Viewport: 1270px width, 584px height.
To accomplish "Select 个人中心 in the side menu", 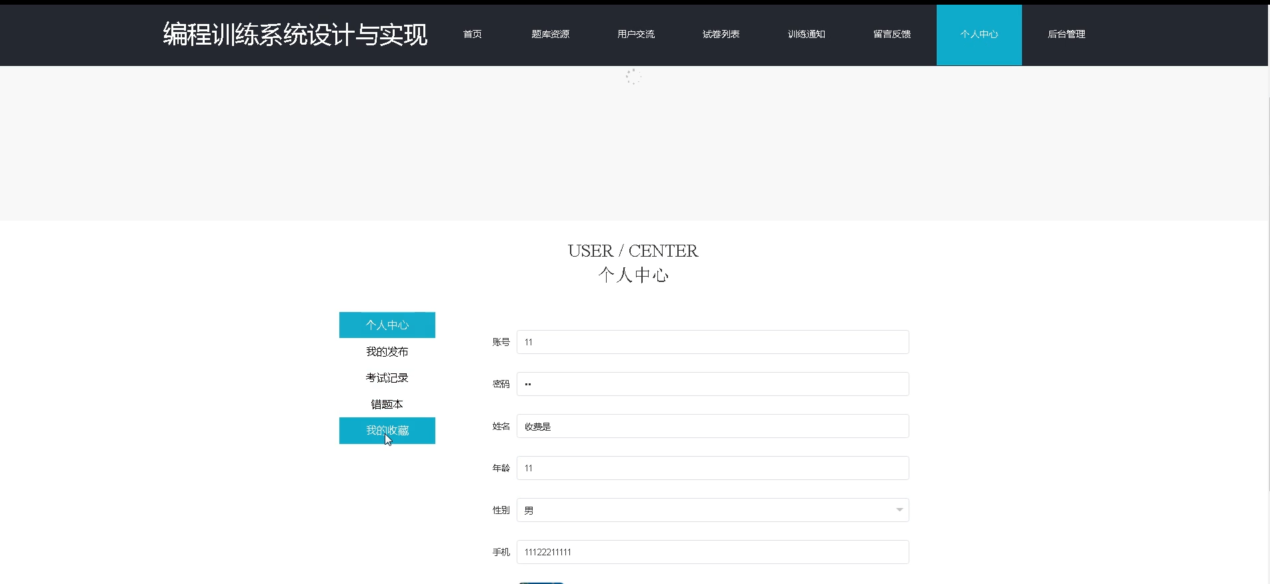I will coord(387,325).
